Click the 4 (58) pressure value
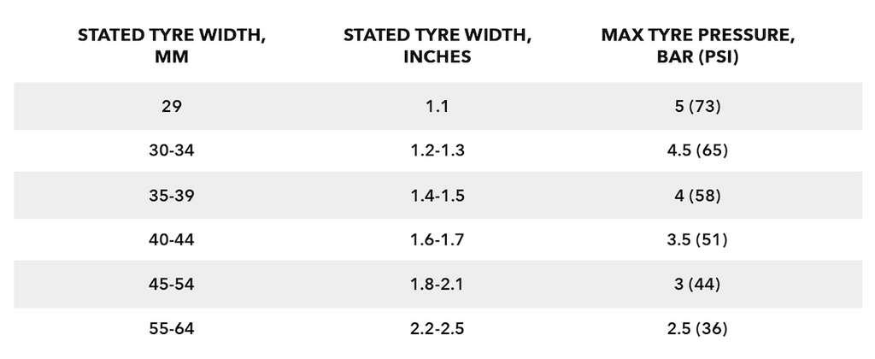This screenshot has height=359, width=875. [x=698, y=196]
